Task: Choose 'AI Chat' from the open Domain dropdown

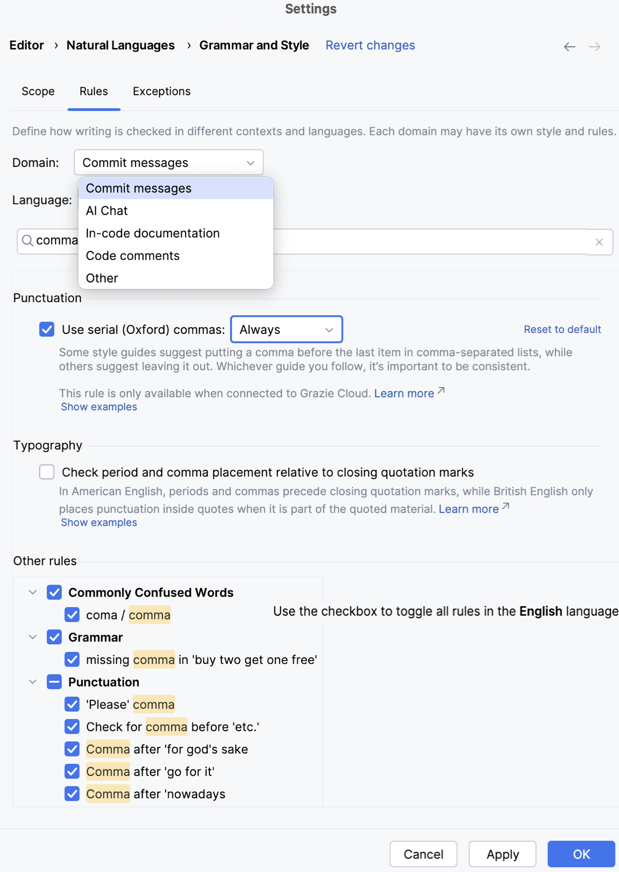Action: click(106, 210)
